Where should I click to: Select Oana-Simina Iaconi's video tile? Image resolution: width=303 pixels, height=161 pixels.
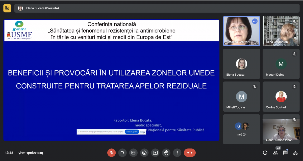coord(281,129)
